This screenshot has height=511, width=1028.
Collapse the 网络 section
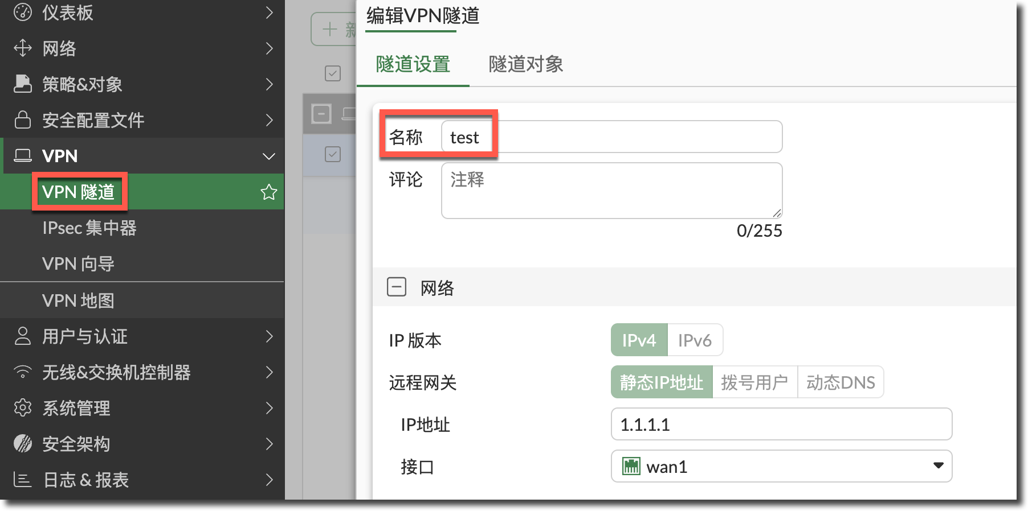pyautogui.click(x=397, y=287)
